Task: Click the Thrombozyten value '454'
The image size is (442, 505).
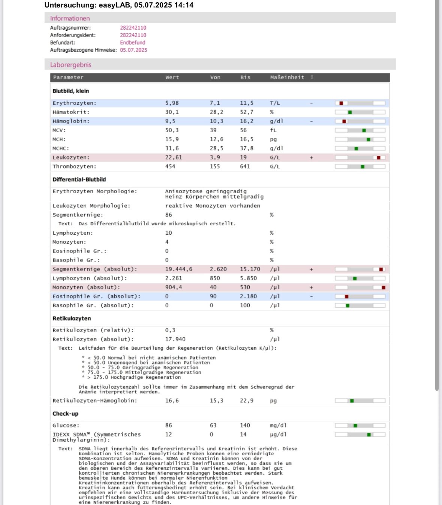Action: pos(170,167)
